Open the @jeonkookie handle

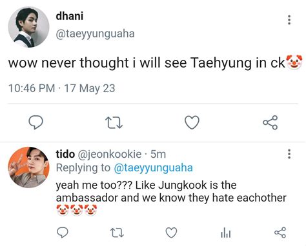pos(109,154)
